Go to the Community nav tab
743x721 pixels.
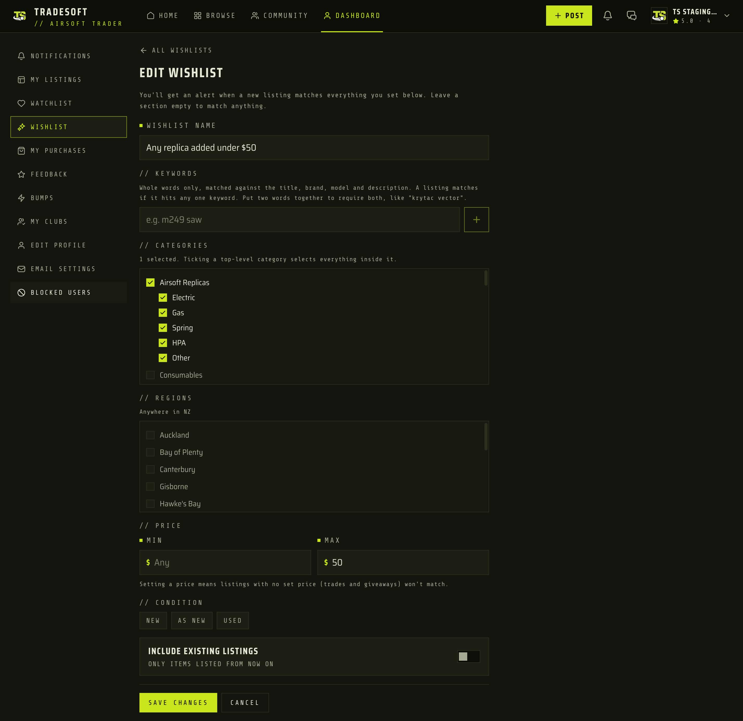pos(280,16)
